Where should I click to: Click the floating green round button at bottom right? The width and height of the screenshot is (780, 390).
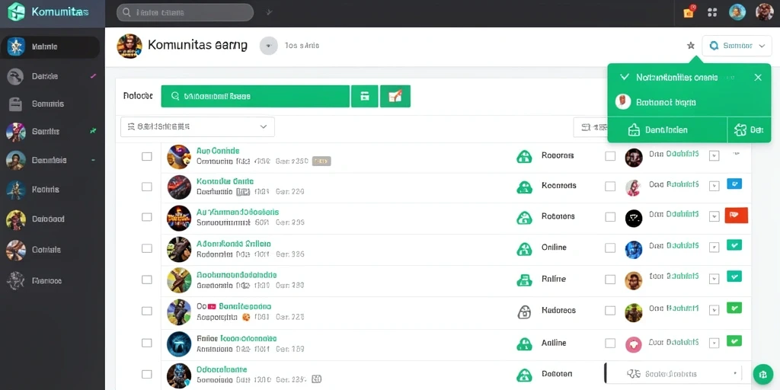coord(762,374)
